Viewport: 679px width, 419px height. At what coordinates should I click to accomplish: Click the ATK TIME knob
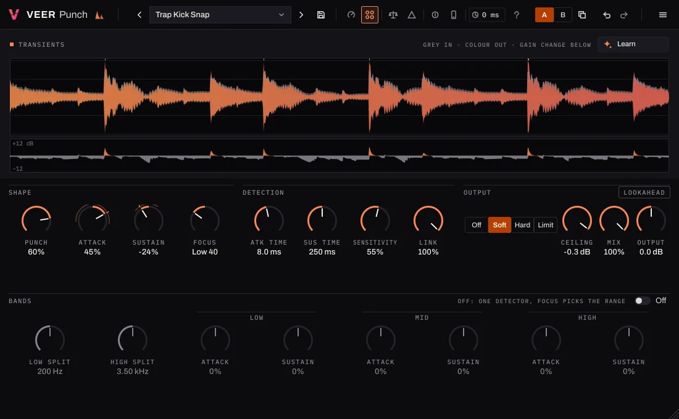269,220
